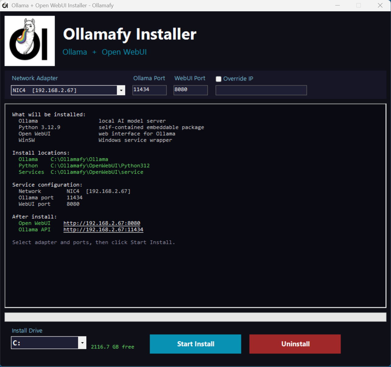Expand the Install Drive dropdown arrow
This screenshot has width=391, height=367.
(x=82, y=343)
